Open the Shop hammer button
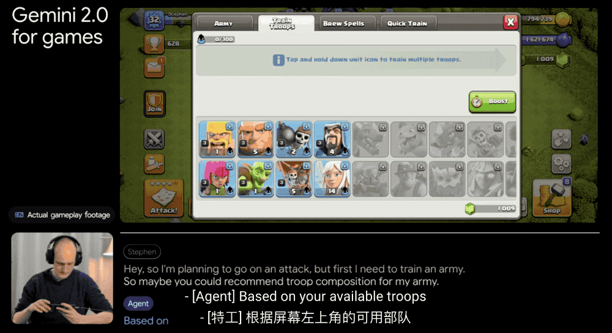The image size is (612, 333). (x=552, y=198)
